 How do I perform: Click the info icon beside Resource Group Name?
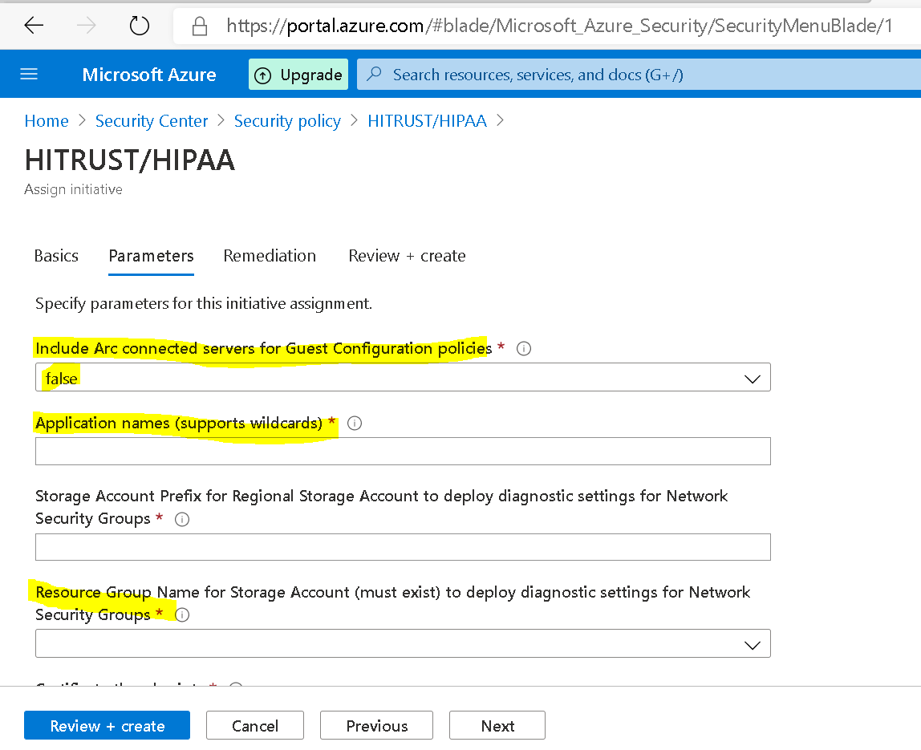pyautogui.click(x=182, y=615)
